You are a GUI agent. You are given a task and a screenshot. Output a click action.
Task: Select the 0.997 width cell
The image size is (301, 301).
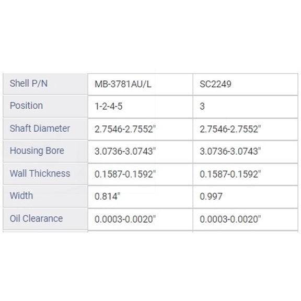point(245,197)
